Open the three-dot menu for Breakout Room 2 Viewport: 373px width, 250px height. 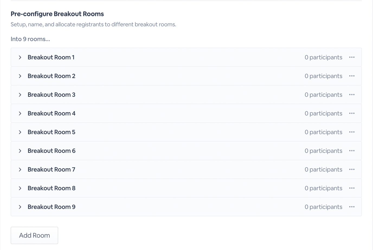[352, 76]
